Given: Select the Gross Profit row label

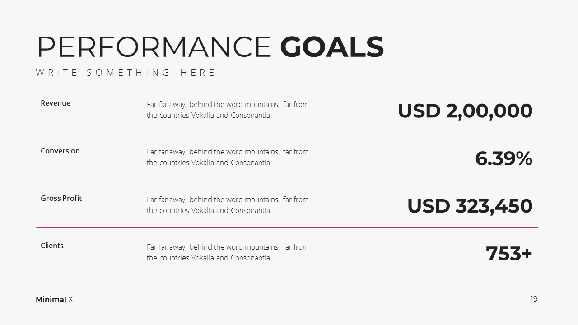Looking at the screenshot, I should [x=61, y=198].
